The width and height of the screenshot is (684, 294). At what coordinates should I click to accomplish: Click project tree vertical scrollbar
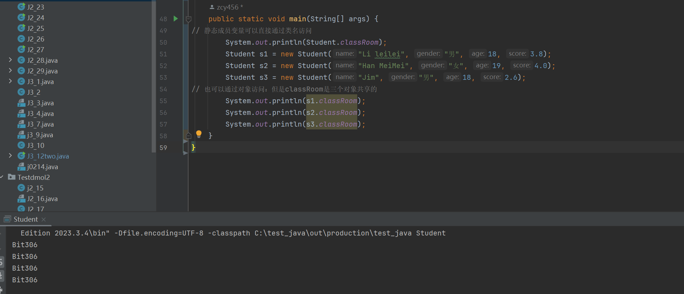[154, 76]
